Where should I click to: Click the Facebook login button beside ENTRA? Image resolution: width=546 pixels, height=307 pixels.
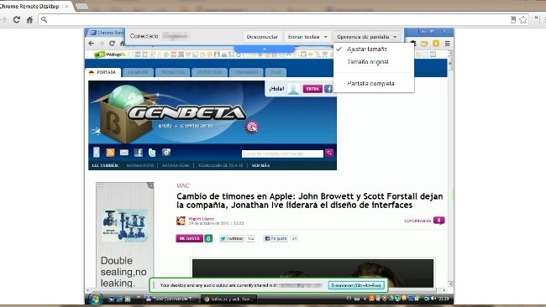[x=328, y=89]
